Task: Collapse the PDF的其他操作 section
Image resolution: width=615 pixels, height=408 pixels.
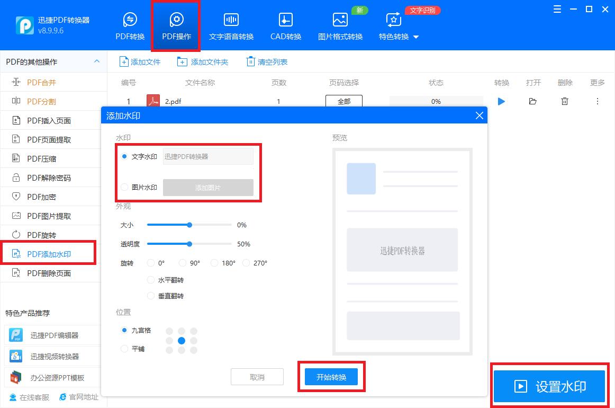Action: point(96,61)
